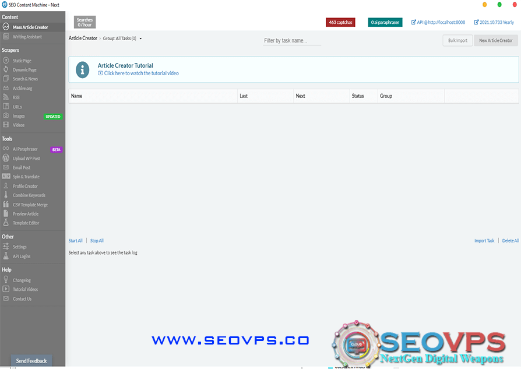Viewport: 521px width, 369px height.
Task: Click the Preview Article document icon
Action: coord(6,213)
